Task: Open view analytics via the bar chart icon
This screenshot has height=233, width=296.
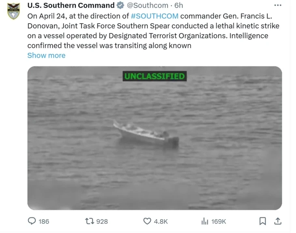Action: (x=205, y=221)
